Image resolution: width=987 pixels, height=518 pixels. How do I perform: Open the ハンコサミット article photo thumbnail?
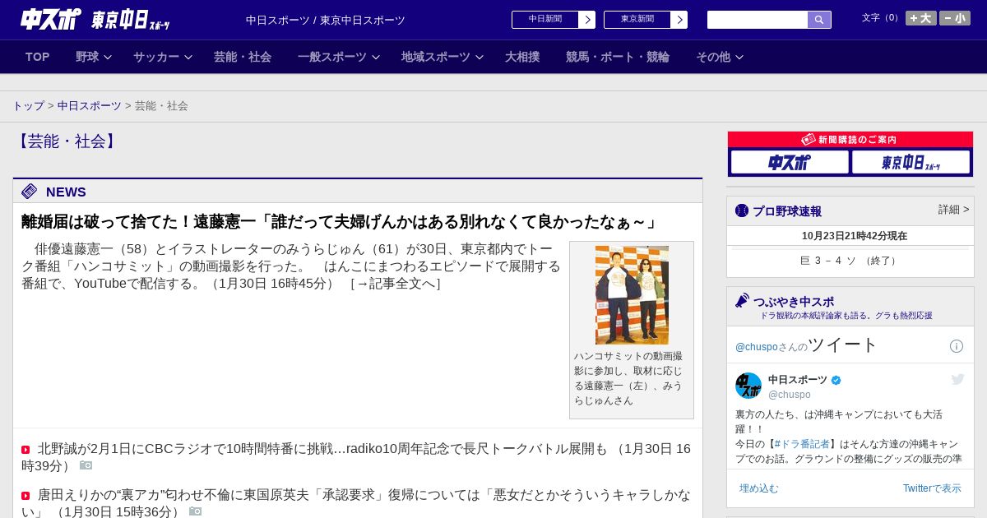pyautogui.click(x=632, y=295)
